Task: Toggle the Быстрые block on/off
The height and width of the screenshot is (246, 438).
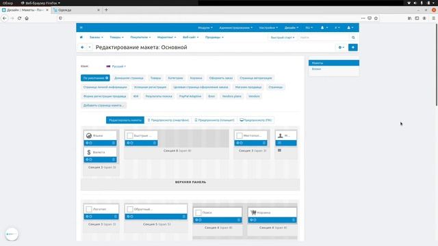Action: (x=131, y=143)
